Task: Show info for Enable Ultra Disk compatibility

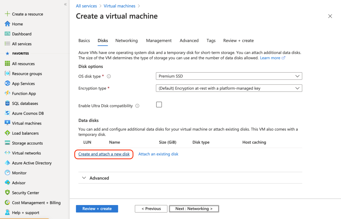Action: click(x=137, y=106)
